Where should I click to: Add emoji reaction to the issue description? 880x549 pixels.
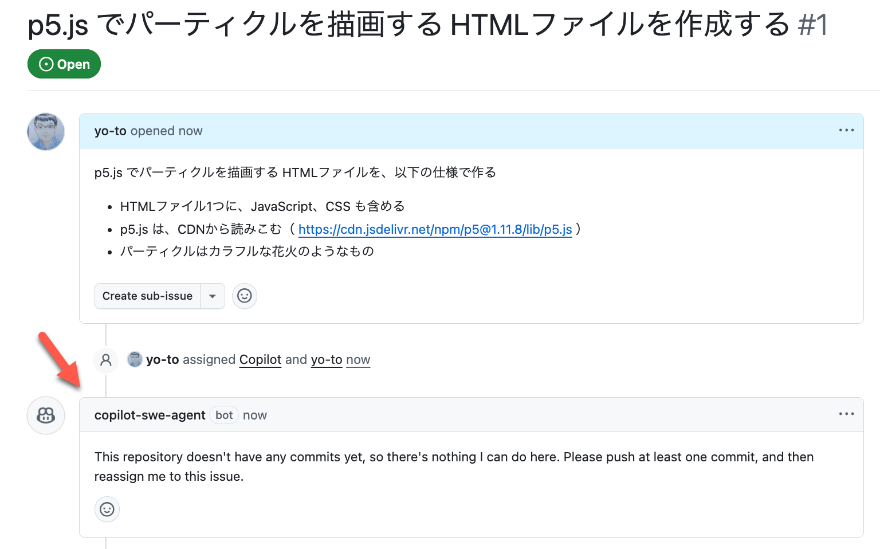point(245,296)
